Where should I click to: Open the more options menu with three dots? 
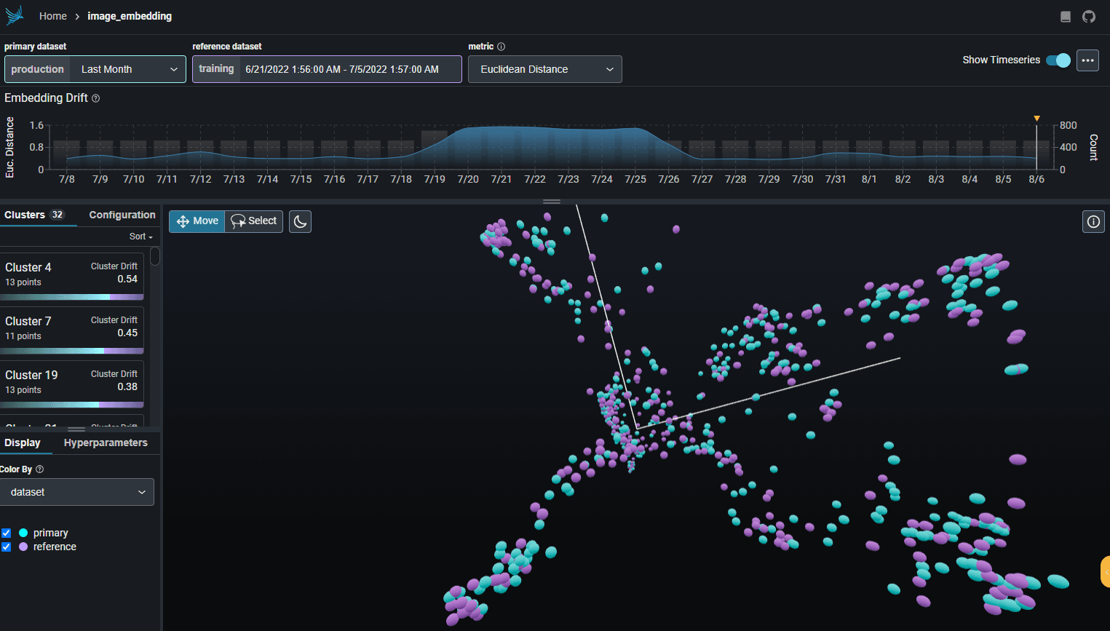[1087, 60]
